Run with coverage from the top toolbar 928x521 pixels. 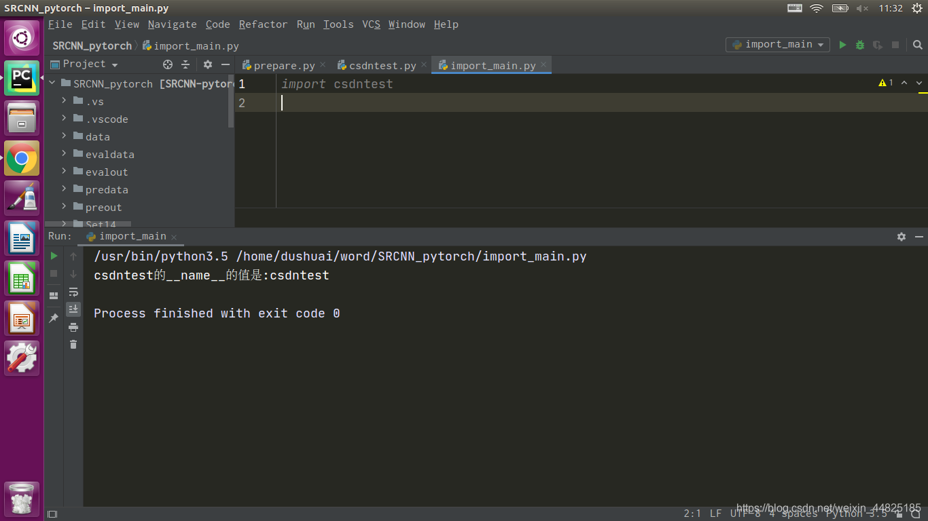(878, 45)
